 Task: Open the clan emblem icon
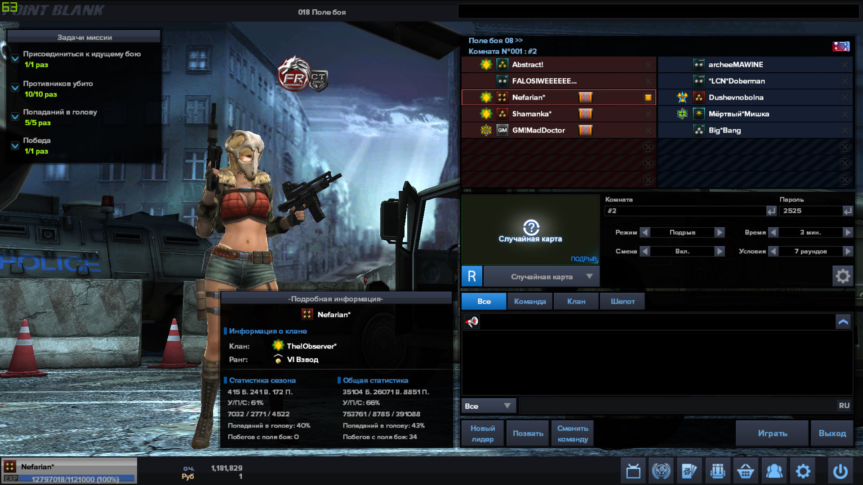tap(661, 471)
